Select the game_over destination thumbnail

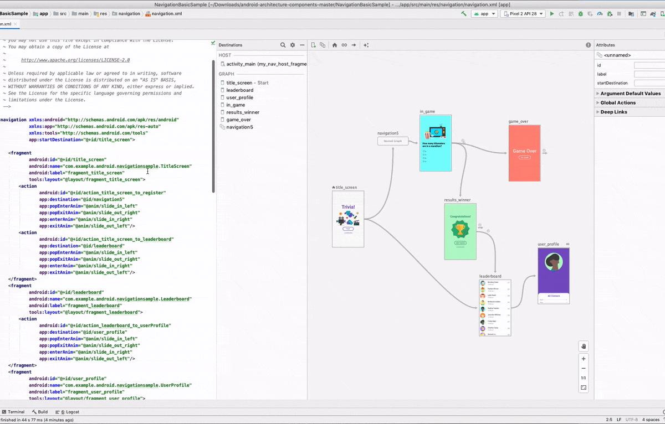tap(524, 153)
